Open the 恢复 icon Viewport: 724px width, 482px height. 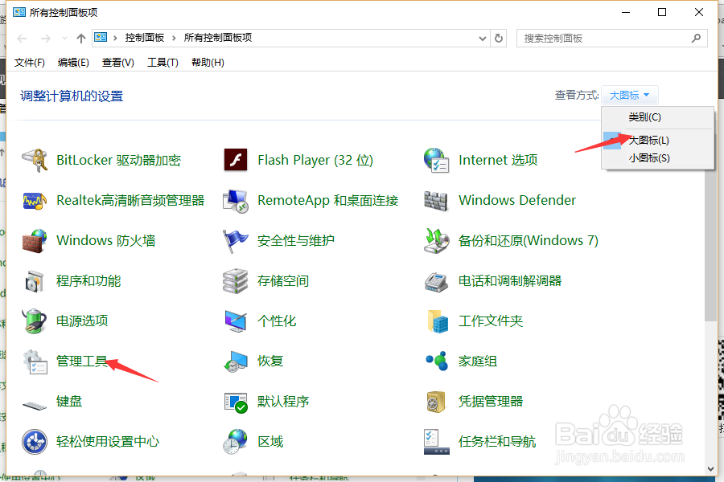click(236, 361)
